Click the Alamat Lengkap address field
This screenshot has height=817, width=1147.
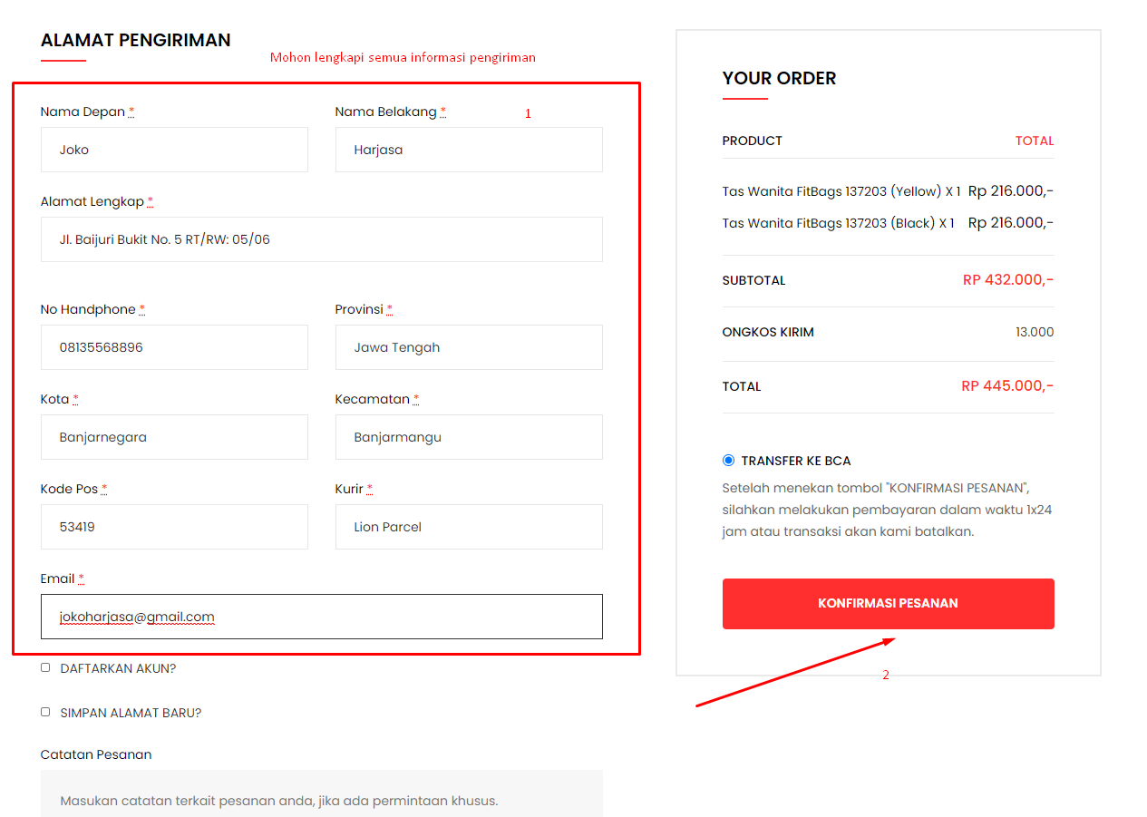pos(321,239)
